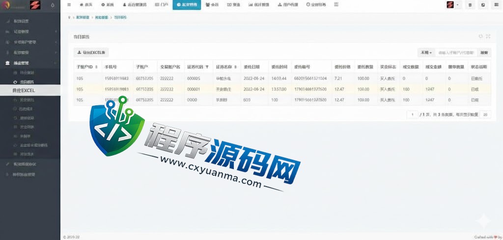
Task: Click the price cell 7.21
Action: point(338,78)
